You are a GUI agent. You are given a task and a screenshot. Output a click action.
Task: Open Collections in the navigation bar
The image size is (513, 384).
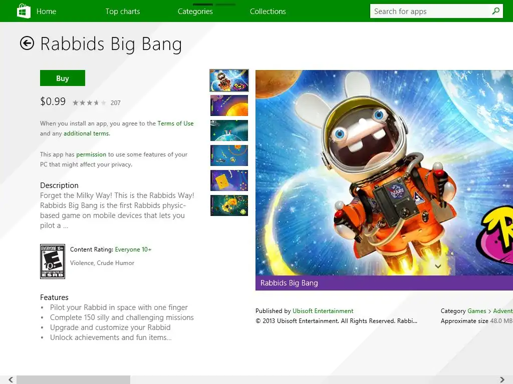(x=268, y=11)
